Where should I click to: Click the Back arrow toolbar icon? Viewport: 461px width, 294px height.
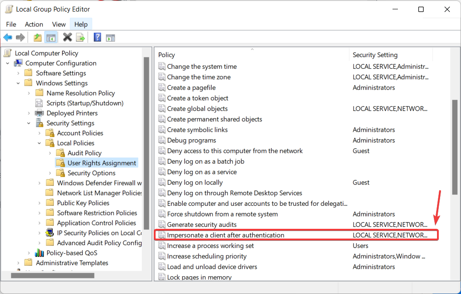(8, 38)
